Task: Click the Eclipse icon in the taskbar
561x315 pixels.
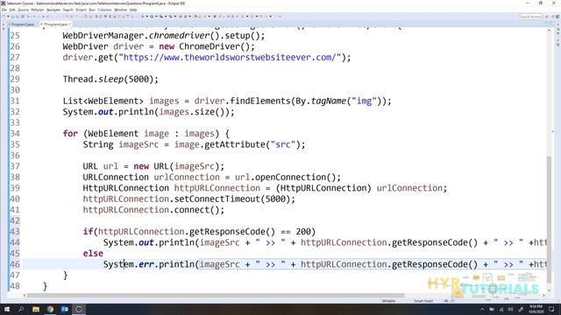Action: click(79, 309)
